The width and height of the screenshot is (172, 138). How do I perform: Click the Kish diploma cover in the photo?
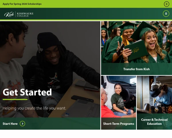point(136,50)
